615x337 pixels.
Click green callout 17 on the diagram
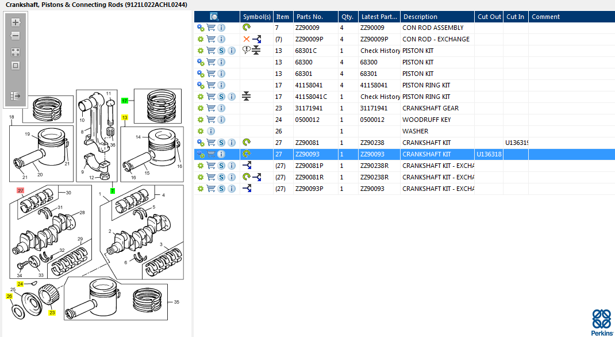pos(124,101)
